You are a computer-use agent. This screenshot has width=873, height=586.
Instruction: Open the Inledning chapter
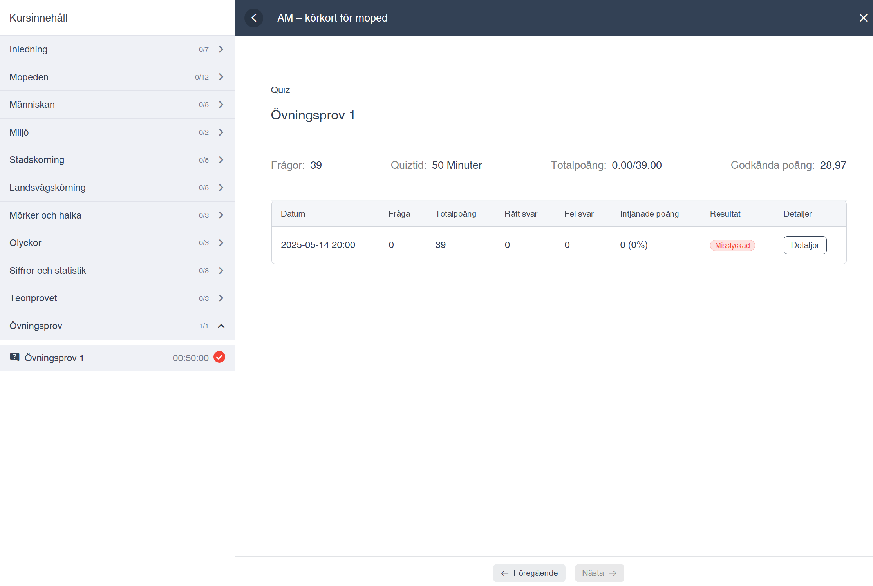[117, 49]
